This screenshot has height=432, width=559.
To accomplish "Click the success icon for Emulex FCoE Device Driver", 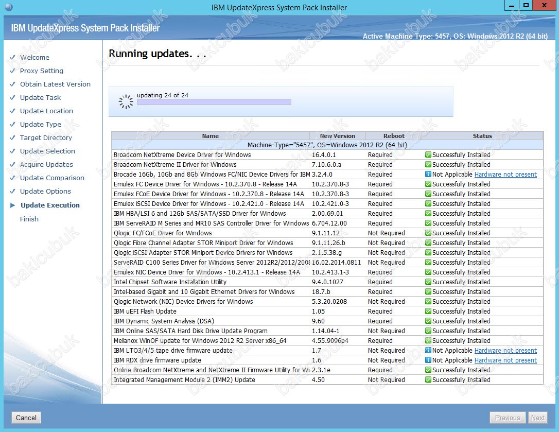I will click(428, 194).
